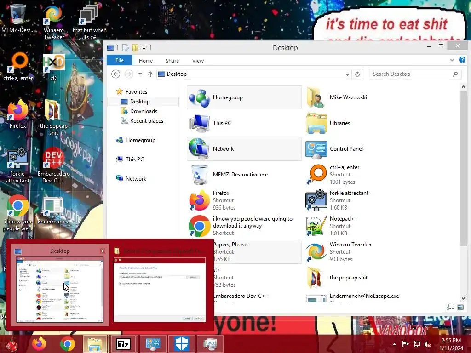Open the Share ribbon tab
Screen dimensions: 471x353
tap(172, 61)
